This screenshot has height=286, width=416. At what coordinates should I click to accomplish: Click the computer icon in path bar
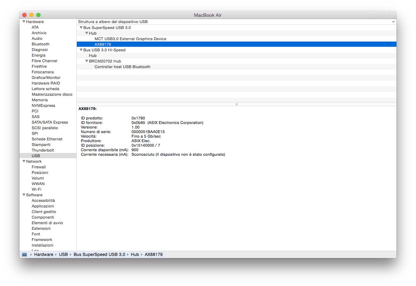[24, 255]
